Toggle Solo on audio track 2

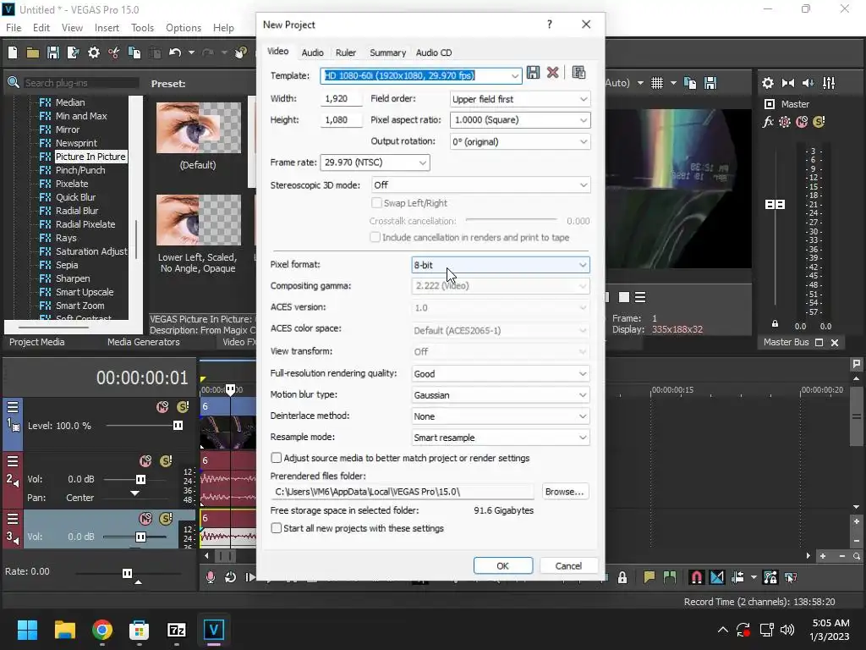(166, 460)
